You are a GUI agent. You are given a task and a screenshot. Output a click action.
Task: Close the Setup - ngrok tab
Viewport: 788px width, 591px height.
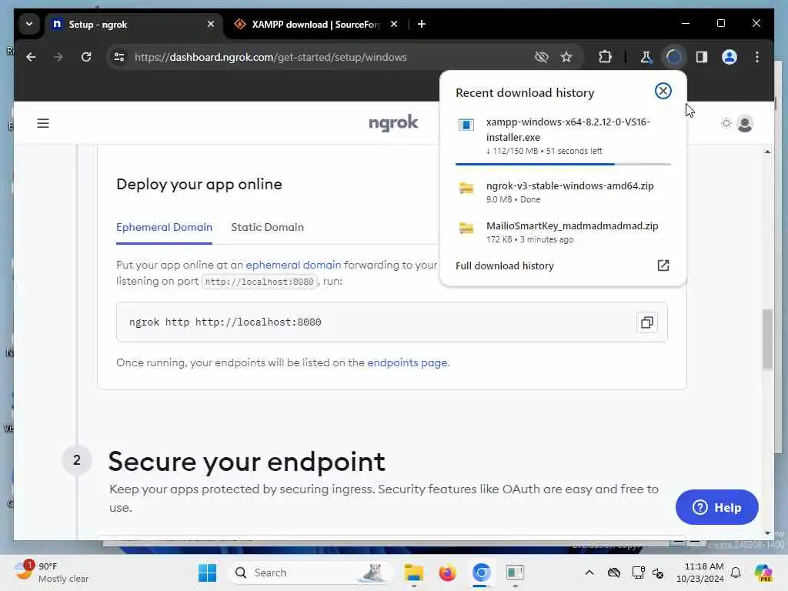(211, 24)
